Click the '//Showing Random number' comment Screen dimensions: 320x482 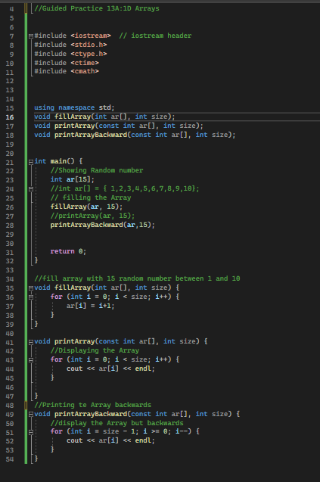97,170
